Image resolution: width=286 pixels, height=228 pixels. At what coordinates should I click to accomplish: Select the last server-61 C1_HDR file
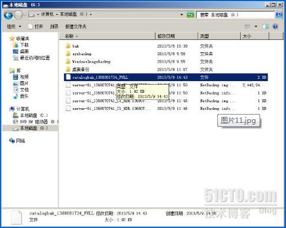point(166,109)
